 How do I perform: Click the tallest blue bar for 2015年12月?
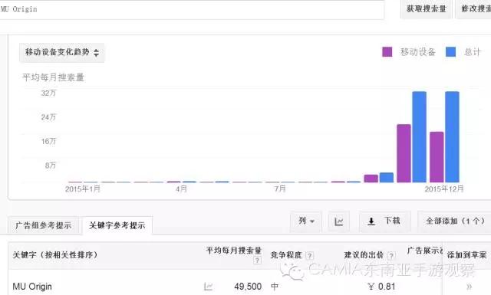[x=452, y=136]
